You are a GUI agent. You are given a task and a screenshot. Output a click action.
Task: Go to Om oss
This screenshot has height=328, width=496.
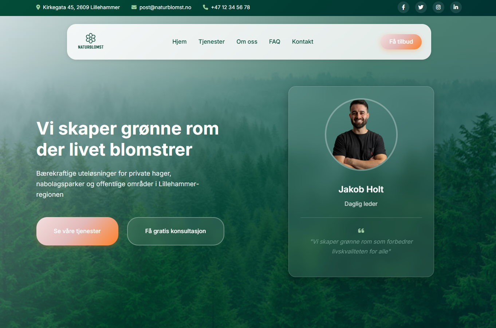pyautogui.click(x=247, y=41)
